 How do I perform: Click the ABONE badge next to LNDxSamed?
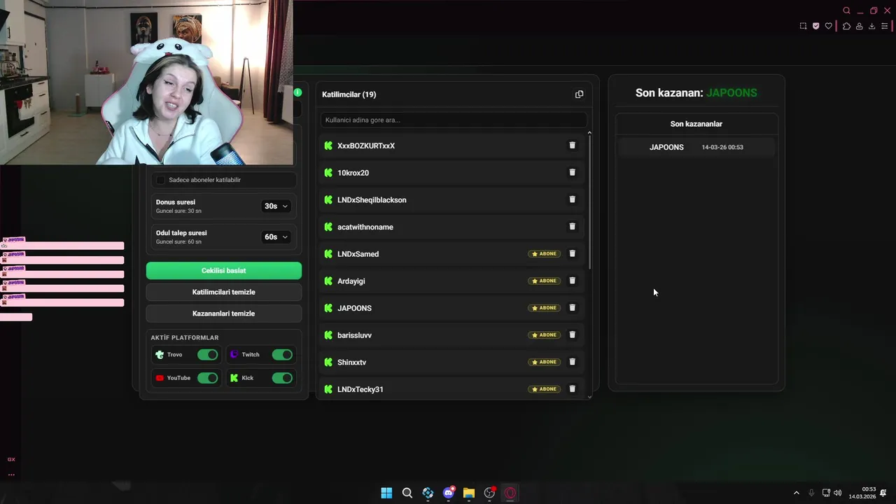544,253
